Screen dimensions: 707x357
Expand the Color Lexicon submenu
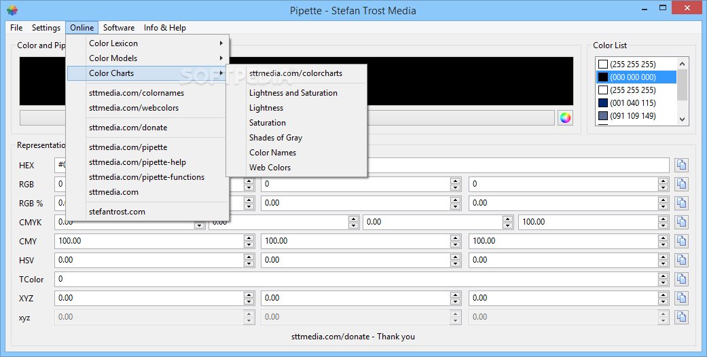(148, 43)
